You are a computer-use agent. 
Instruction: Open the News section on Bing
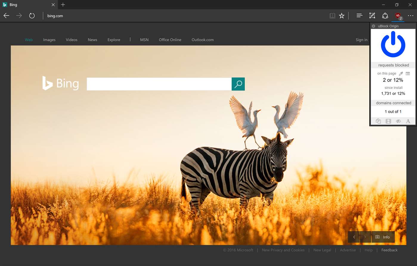(x=92, y=40)
